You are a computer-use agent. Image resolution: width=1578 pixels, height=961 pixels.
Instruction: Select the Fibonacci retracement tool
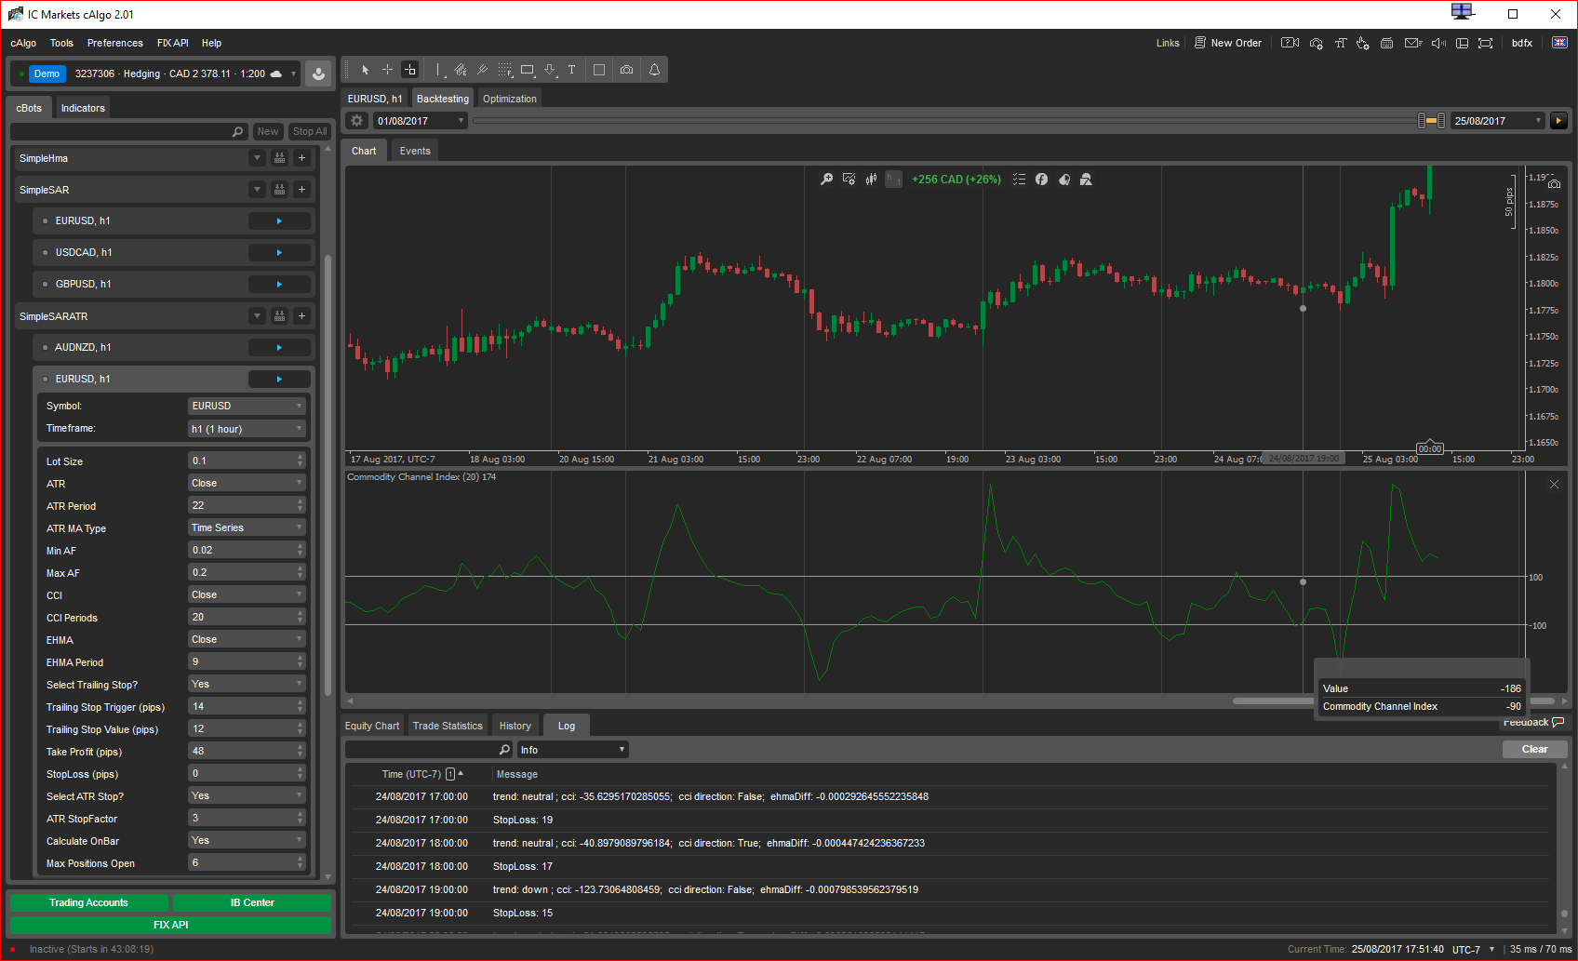[x=504, y=70]
